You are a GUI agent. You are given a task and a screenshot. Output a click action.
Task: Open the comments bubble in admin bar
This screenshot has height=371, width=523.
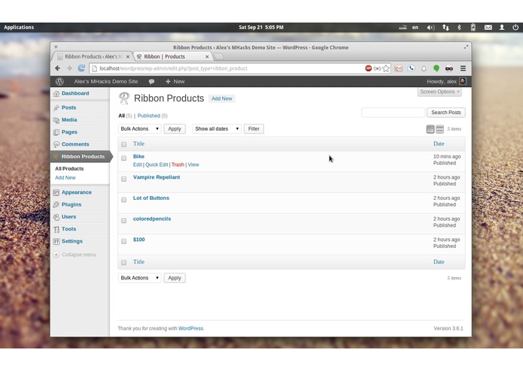click(151, 82)
